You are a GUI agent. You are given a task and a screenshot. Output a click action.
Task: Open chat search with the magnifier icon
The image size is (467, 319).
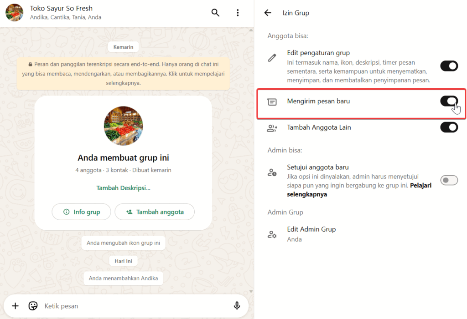click(215, 13)
